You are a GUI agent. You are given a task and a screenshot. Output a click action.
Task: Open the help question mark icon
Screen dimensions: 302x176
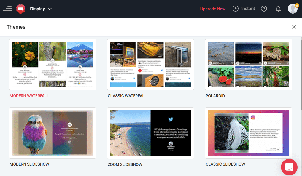coord(264,9)
